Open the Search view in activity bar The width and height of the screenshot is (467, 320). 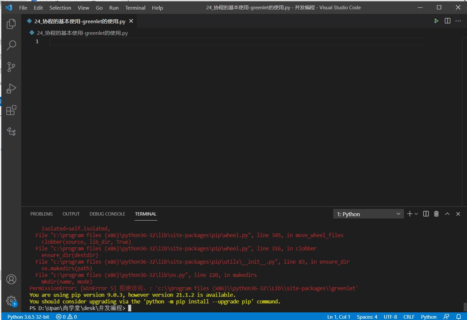coord(11,45)
